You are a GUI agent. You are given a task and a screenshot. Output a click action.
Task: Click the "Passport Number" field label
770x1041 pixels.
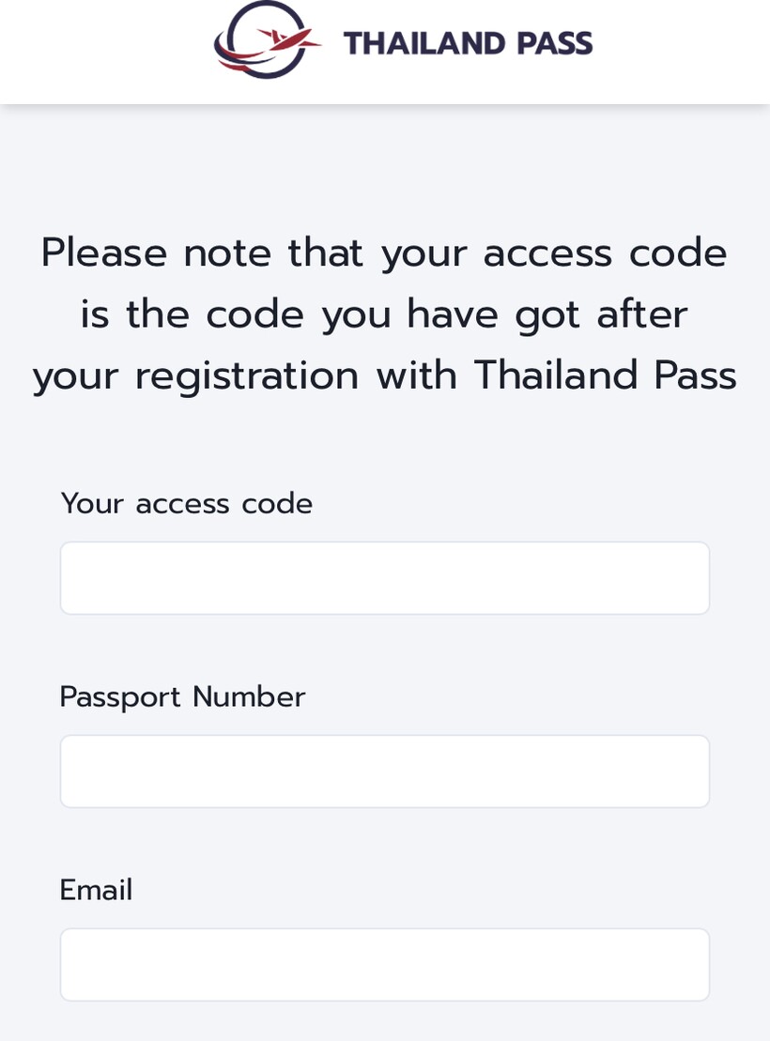(x=182, y=697)
